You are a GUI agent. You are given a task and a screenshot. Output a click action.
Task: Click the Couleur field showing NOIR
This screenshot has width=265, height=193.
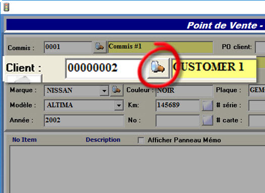[184, 90]
